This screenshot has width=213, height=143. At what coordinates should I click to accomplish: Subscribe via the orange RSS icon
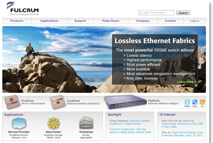202,102
